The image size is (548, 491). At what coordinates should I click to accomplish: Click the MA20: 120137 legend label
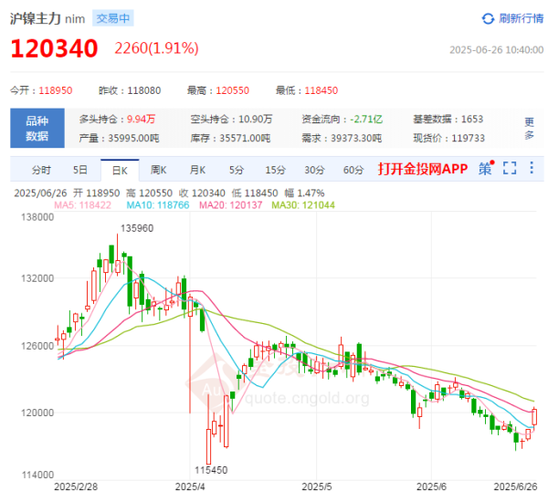click(x=231, y=205)
